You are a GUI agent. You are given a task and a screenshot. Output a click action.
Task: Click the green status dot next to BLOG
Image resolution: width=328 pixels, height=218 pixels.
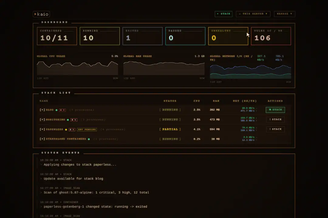[x=56, y=110]
